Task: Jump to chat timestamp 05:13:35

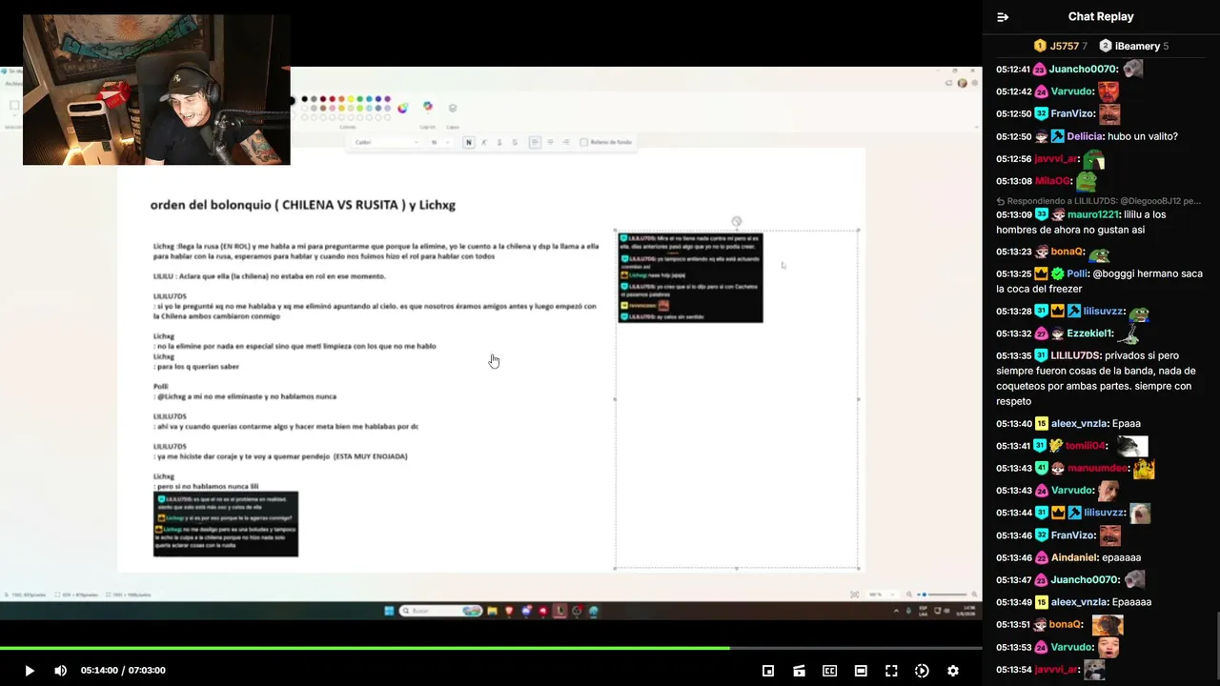Action: pyautogui.click(x=1014, y=355)
